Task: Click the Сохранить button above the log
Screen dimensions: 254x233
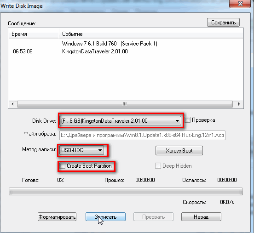Action: point(223,23)
